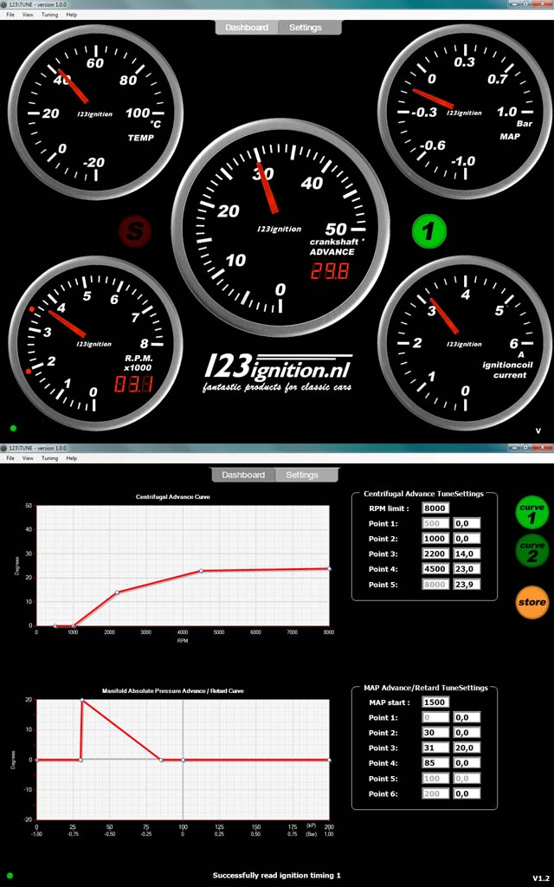The width and height of the screenshot is (554, 887).
Task: Click Centrifugal Point 2 degrees field
Action: pos(467,539)
